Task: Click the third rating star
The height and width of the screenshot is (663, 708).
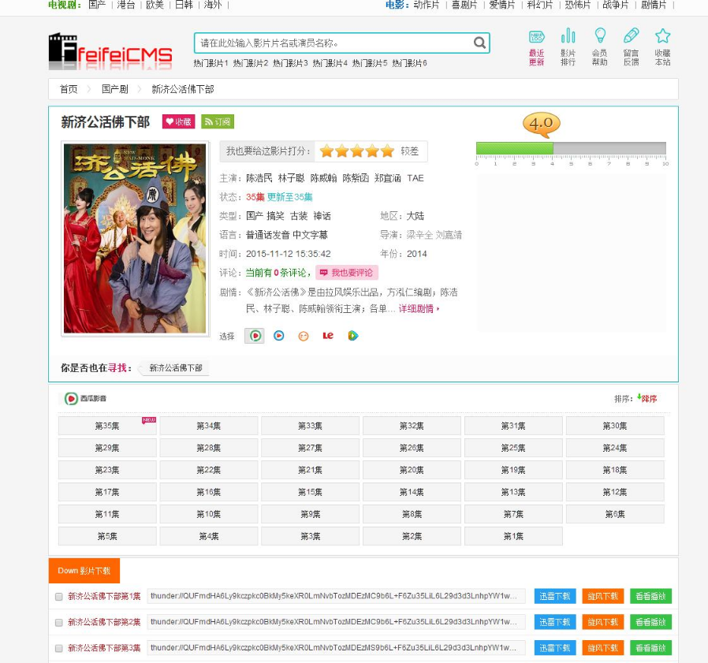Action: click(x=356, y=151)
